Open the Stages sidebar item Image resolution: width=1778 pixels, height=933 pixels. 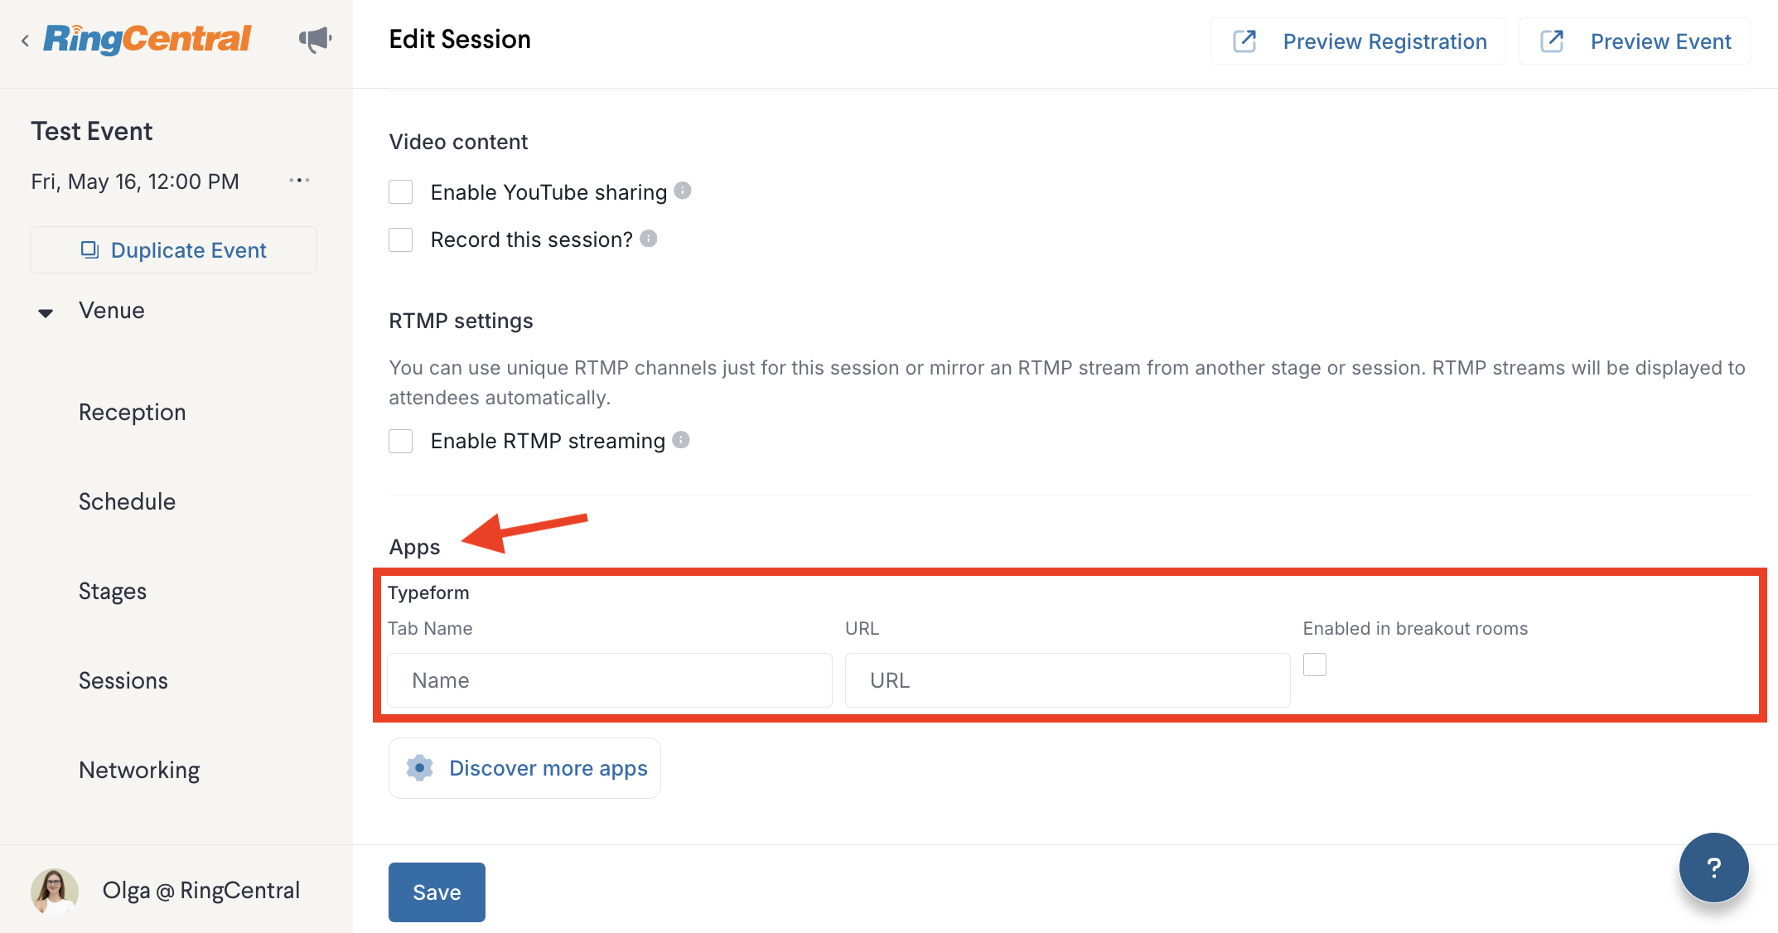click(x=113, y=592)
